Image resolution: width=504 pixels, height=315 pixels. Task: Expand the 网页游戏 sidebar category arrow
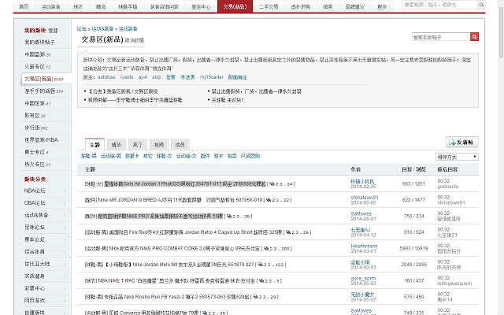click(65, 301)
